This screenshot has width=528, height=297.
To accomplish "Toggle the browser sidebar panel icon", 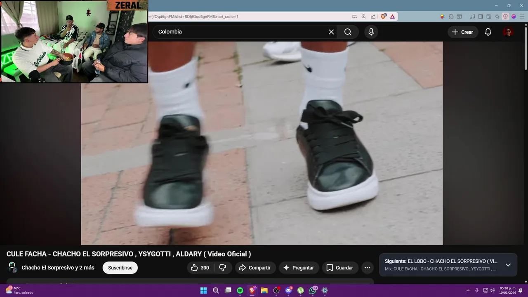I will click(481, 16).
